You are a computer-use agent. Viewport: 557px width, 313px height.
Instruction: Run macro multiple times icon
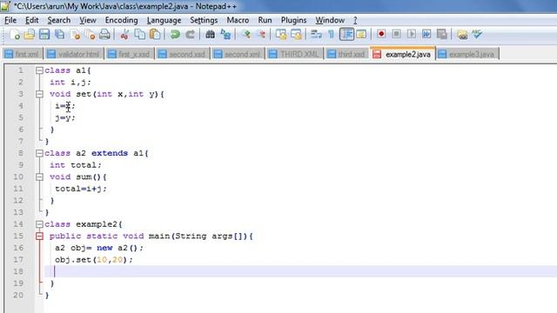click(x=426, y=35)
